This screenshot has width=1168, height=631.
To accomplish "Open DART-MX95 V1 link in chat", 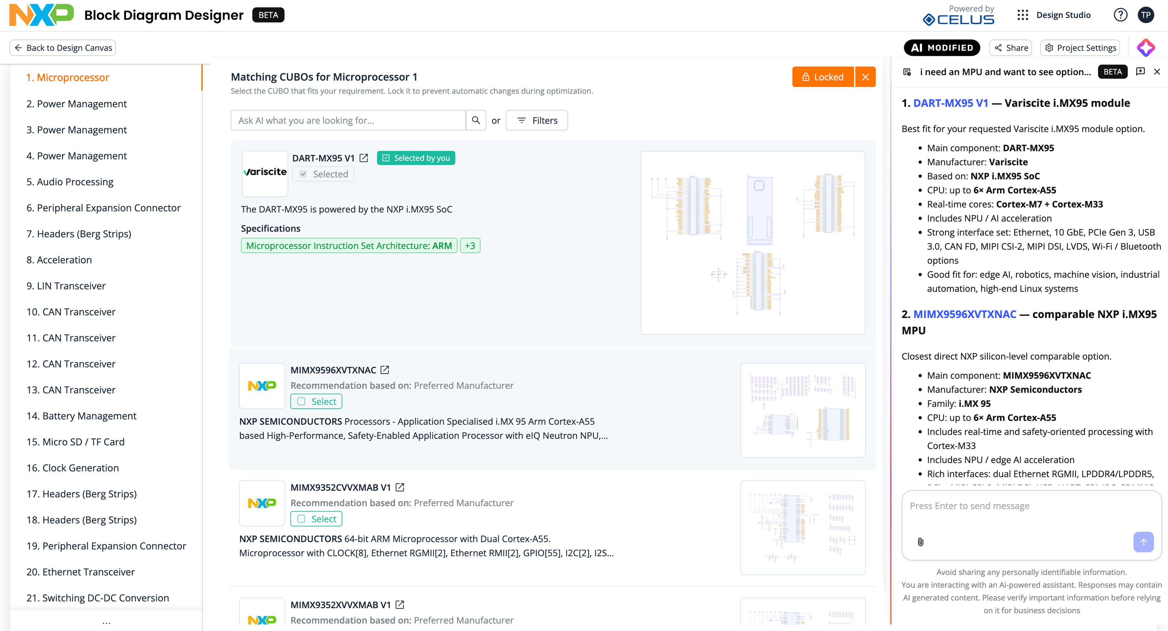I will pyautogui.click(x=950, y=103).
